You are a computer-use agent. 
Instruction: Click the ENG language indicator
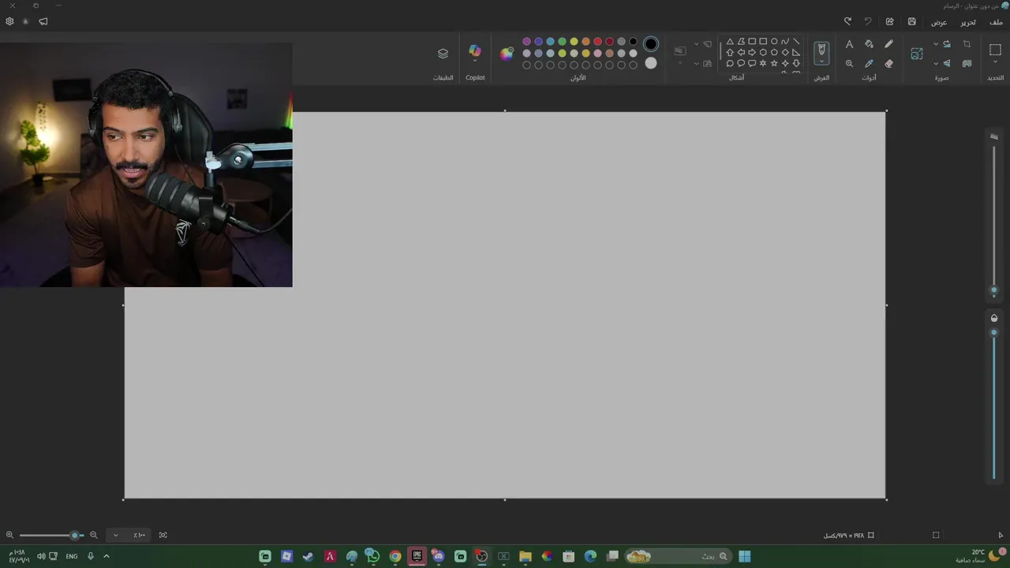72,556
